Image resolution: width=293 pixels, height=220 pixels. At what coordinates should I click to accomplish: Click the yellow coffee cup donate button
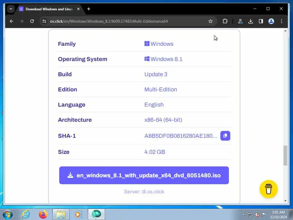pos(268,189)
